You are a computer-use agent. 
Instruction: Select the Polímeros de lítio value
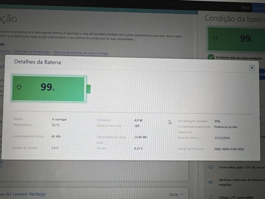[226, 127]
